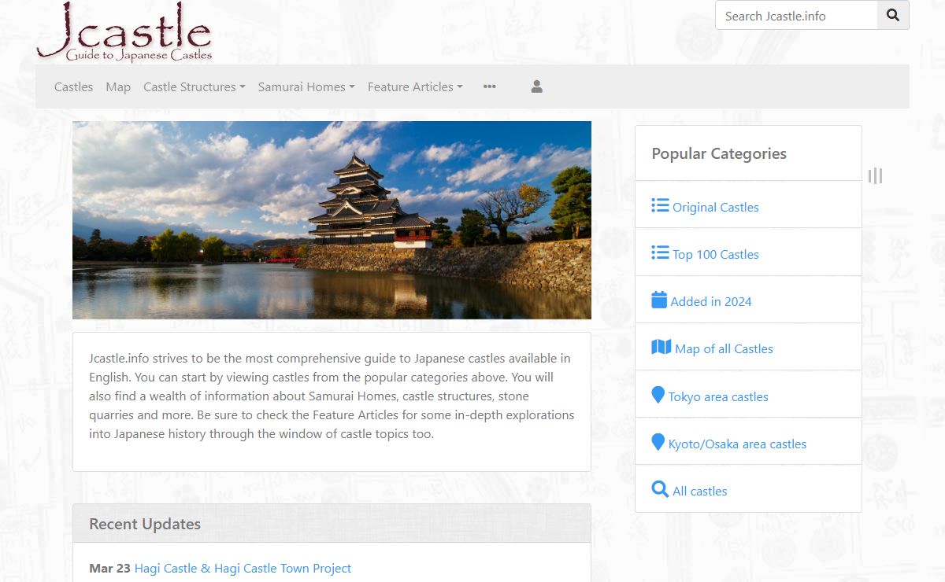
Task: Expand the Samurai Homes dropdown
Action: [306, 87]
